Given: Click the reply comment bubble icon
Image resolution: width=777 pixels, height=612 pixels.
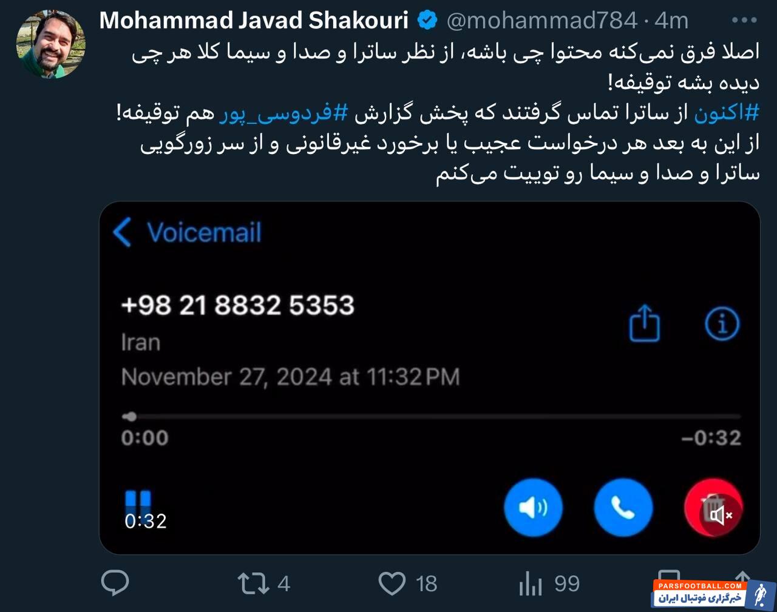Looking at the screenshot, I should [x=115, y=583].
